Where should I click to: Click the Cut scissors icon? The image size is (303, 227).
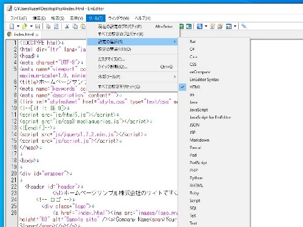click(67, 26)
